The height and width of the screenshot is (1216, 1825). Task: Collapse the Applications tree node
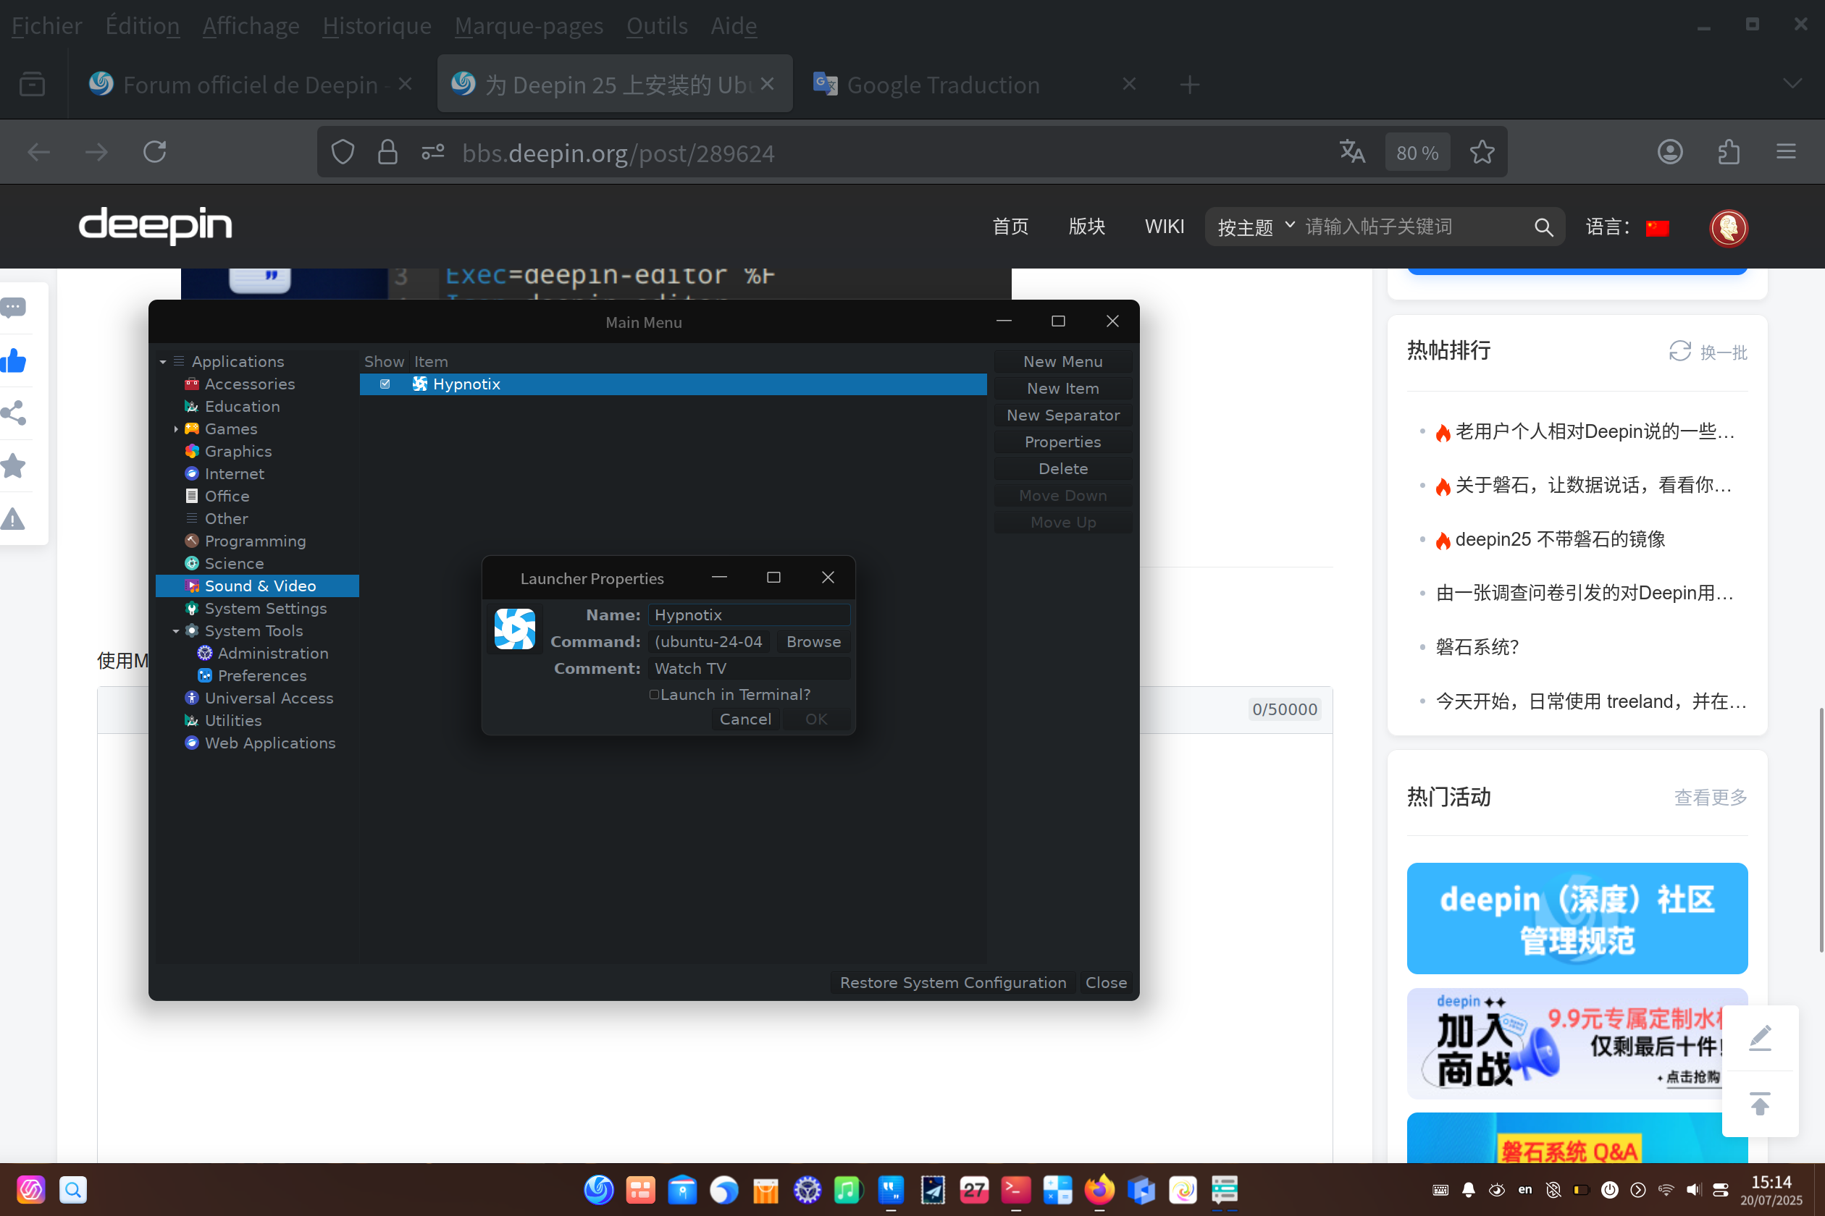163,362
